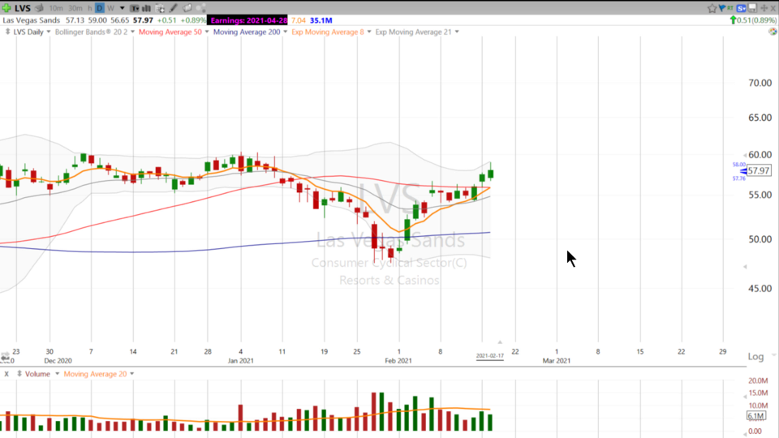Click the 35.1M volume value

click(x=321, y=20)
